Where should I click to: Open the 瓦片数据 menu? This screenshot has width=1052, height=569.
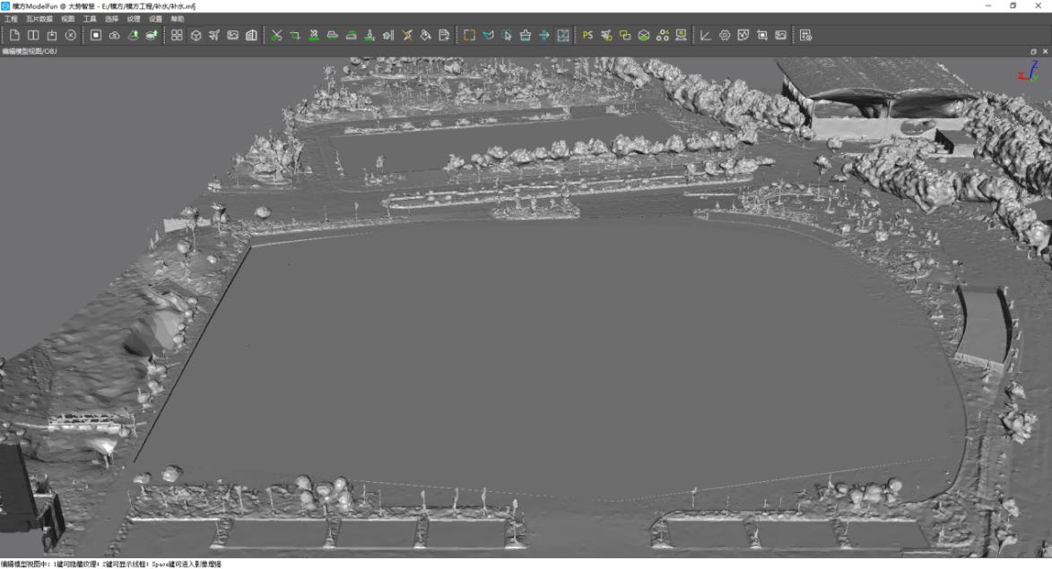click(x=39, y=19)
